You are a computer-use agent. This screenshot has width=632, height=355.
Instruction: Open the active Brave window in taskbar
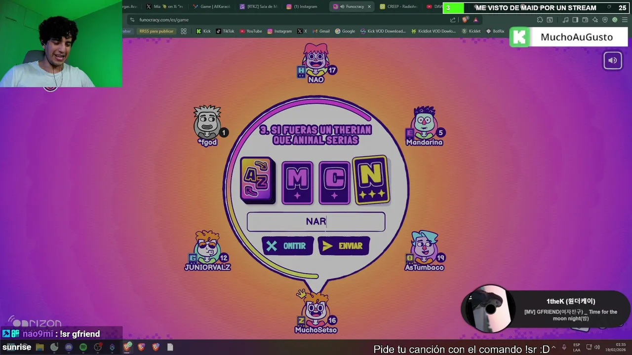click(x=127, y=347)
